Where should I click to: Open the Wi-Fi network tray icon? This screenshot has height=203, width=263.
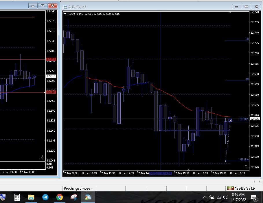click(219, 197)
